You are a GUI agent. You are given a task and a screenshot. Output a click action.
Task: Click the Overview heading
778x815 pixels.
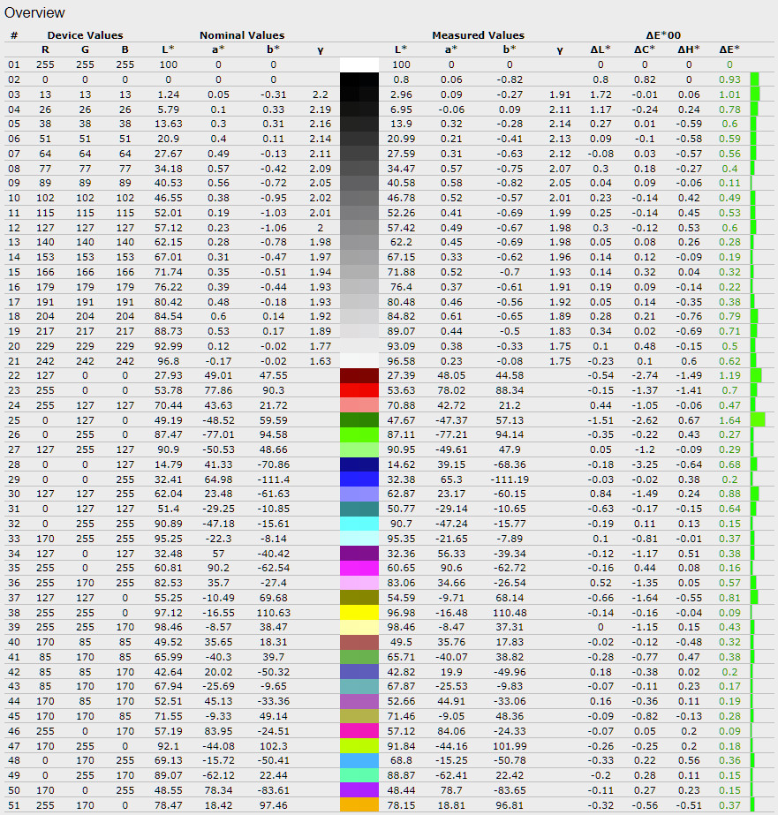34,12
